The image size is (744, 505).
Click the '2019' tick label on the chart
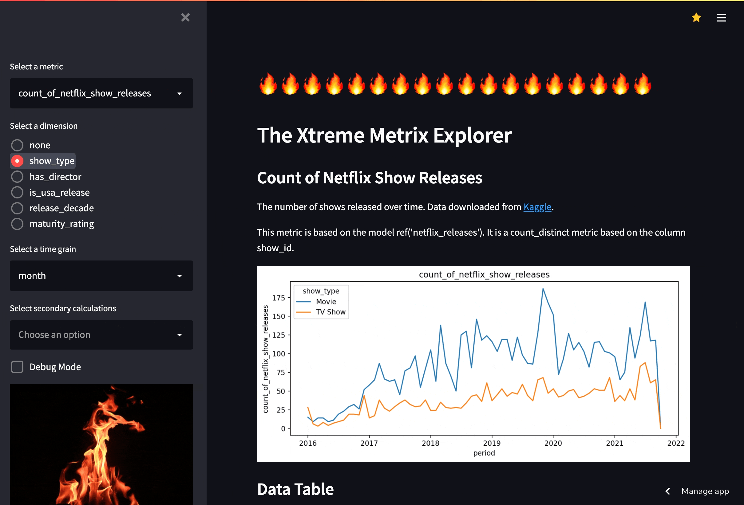pos(492,443)
